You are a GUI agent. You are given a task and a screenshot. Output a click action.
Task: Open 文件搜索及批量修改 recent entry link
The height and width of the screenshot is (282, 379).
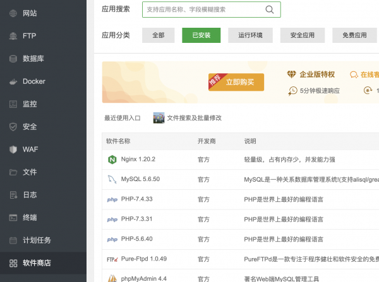(194, 118)
